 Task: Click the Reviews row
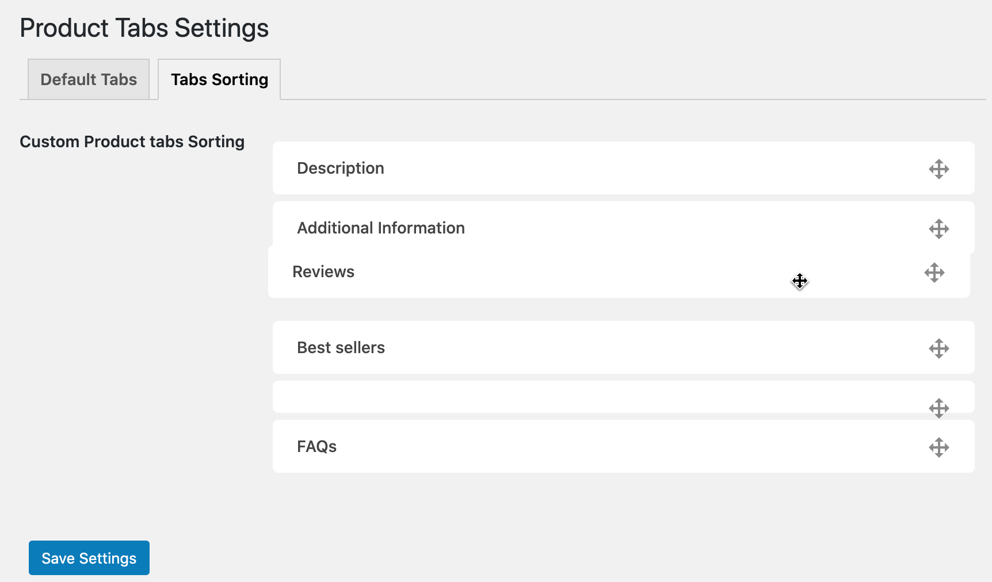point(575,271)
